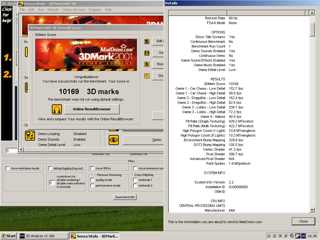Click the Windows Start button
The width and height of the screenshot is (320, 240).
(x=9, y=236)
